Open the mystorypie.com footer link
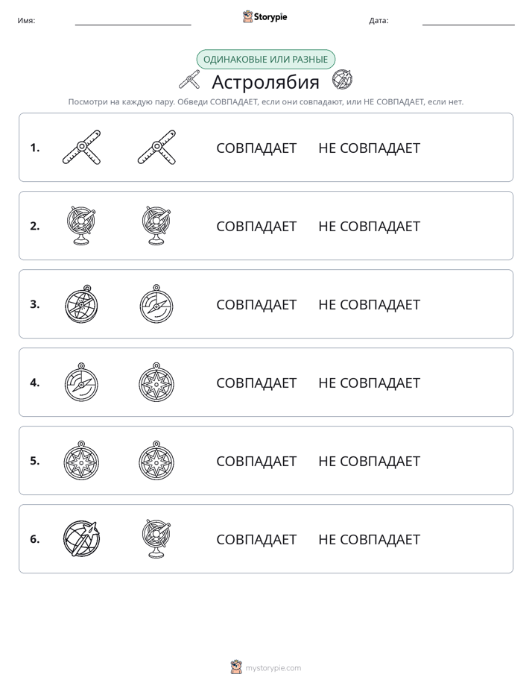532x689 pixels. (266, 667)
